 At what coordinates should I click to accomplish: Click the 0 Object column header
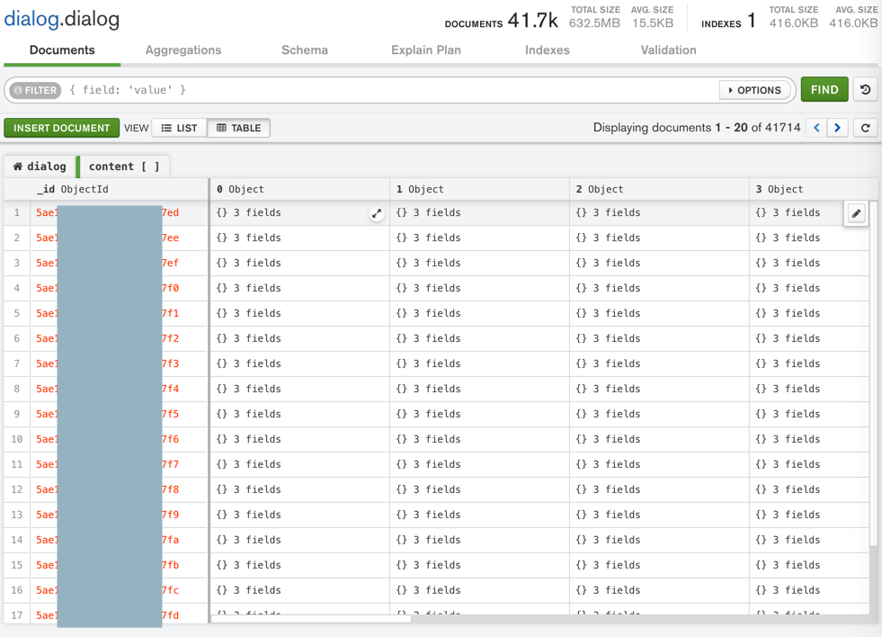pos(299,189)
